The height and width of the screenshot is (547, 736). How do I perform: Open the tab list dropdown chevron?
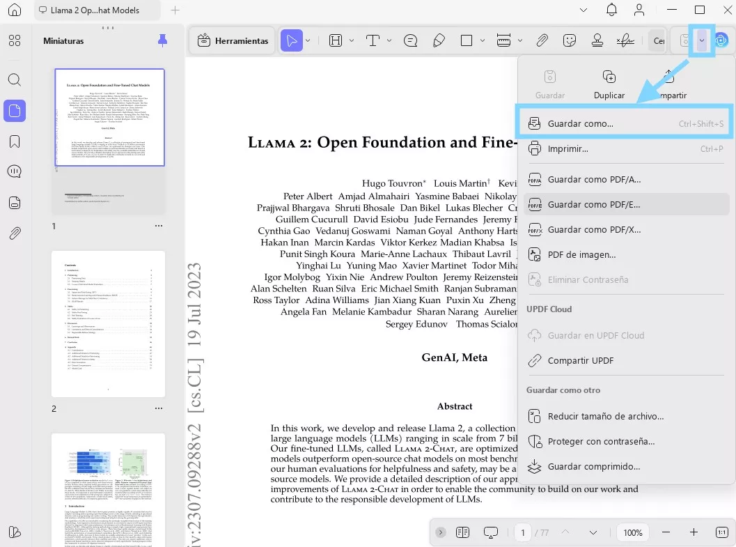[584, 10]
